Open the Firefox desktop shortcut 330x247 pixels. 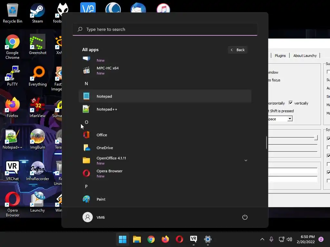pos(13,107)
